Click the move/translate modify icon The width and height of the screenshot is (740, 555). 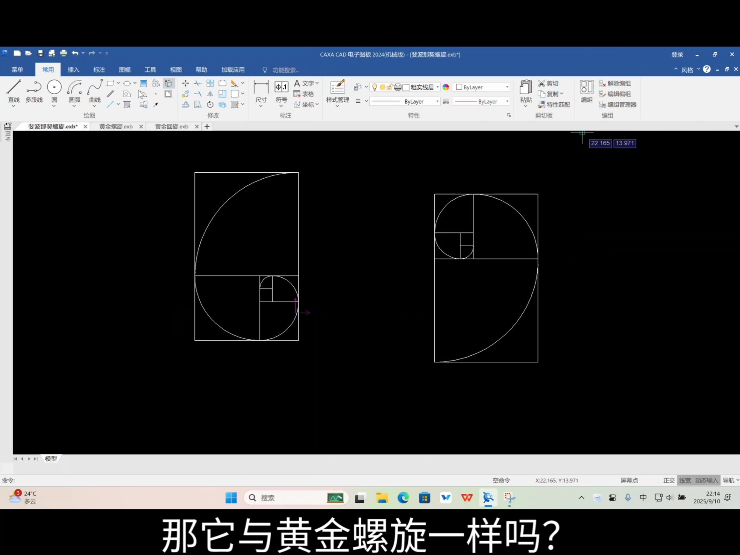185,83
